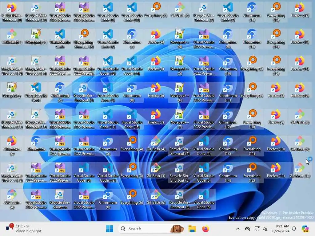Select the Git Bash (4) desktop shortcut
The height and width of the screenshot is (236, 315).
(x=156, y=144)
